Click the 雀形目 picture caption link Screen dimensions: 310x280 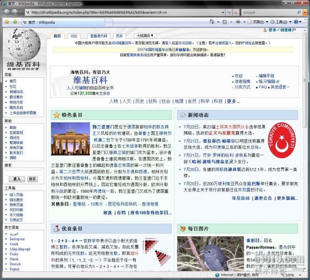point(253,240)
